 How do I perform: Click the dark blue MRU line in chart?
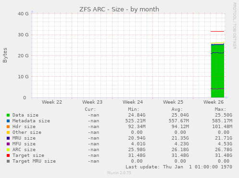pos(217,53)
